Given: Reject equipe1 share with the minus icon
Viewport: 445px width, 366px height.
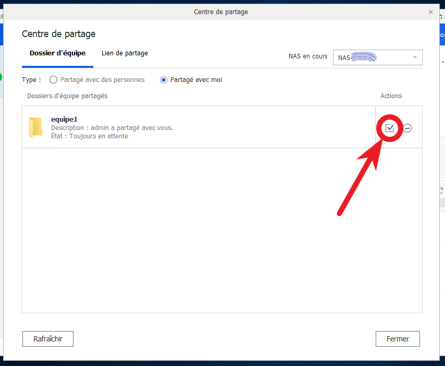Looking at the screenshot, I should 407,128.
